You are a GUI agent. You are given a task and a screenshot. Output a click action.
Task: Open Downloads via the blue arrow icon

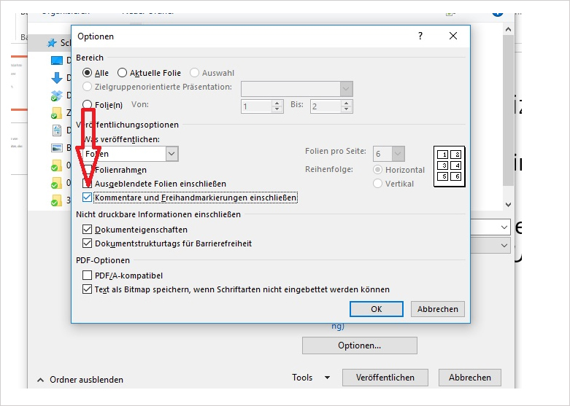(x=56, y=79)
